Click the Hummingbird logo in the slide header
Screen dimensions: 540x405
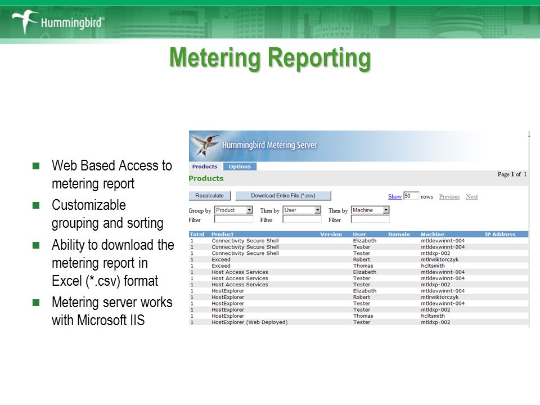[x=57, y=22]
